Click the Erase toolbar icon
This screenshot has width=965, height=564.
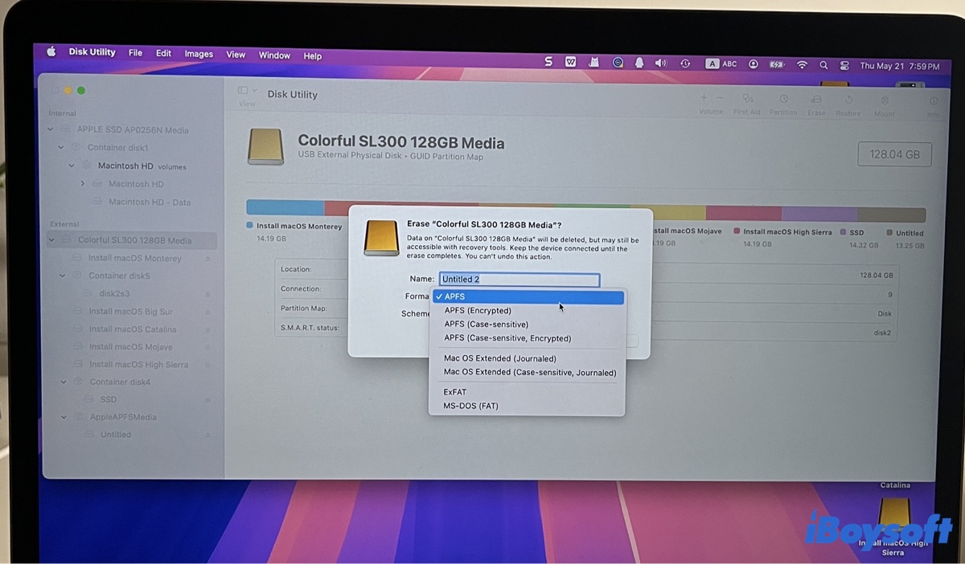(x=816, y=99)
